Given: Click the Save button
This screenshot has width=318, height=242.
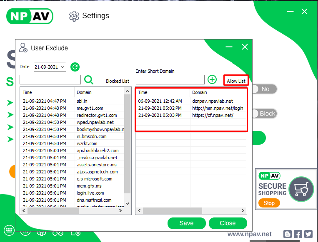Looking at the screenshot, I should click(x=186, y=223).
